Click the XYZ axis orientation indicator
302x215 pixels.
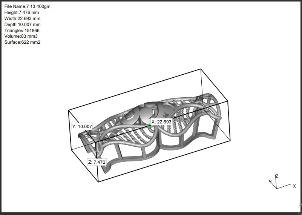282,182
